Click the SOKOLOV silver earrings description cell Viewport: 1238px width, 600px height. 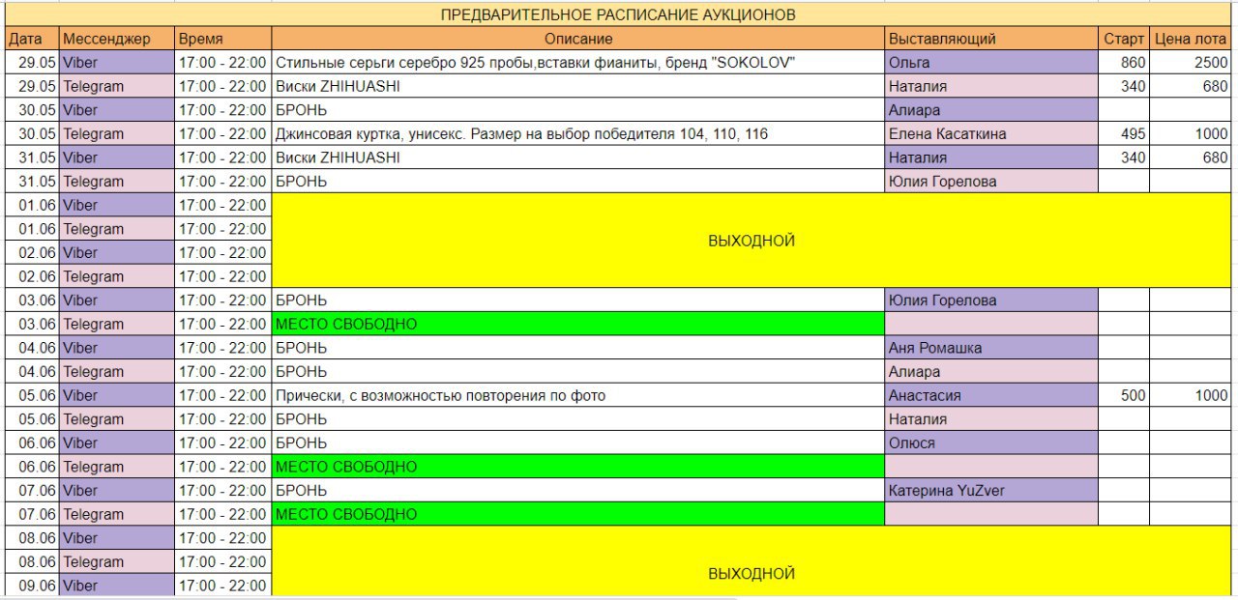pos(578,63)
